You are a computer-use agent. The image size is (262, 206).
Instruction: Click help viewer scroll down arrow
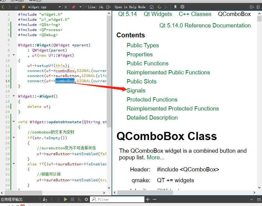(x=259, y=188)
